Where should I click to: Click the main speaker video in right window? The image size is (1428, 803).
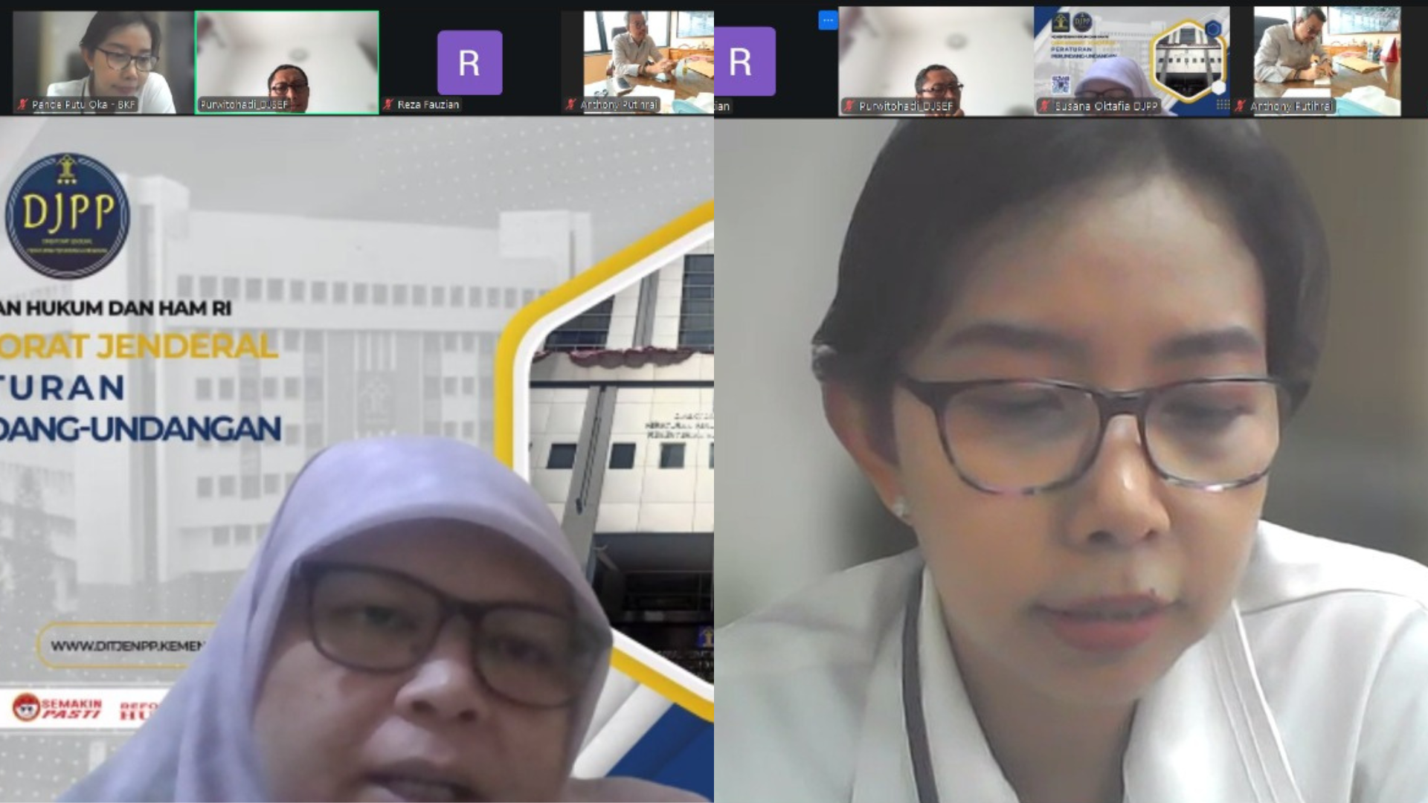point(1071,459)
